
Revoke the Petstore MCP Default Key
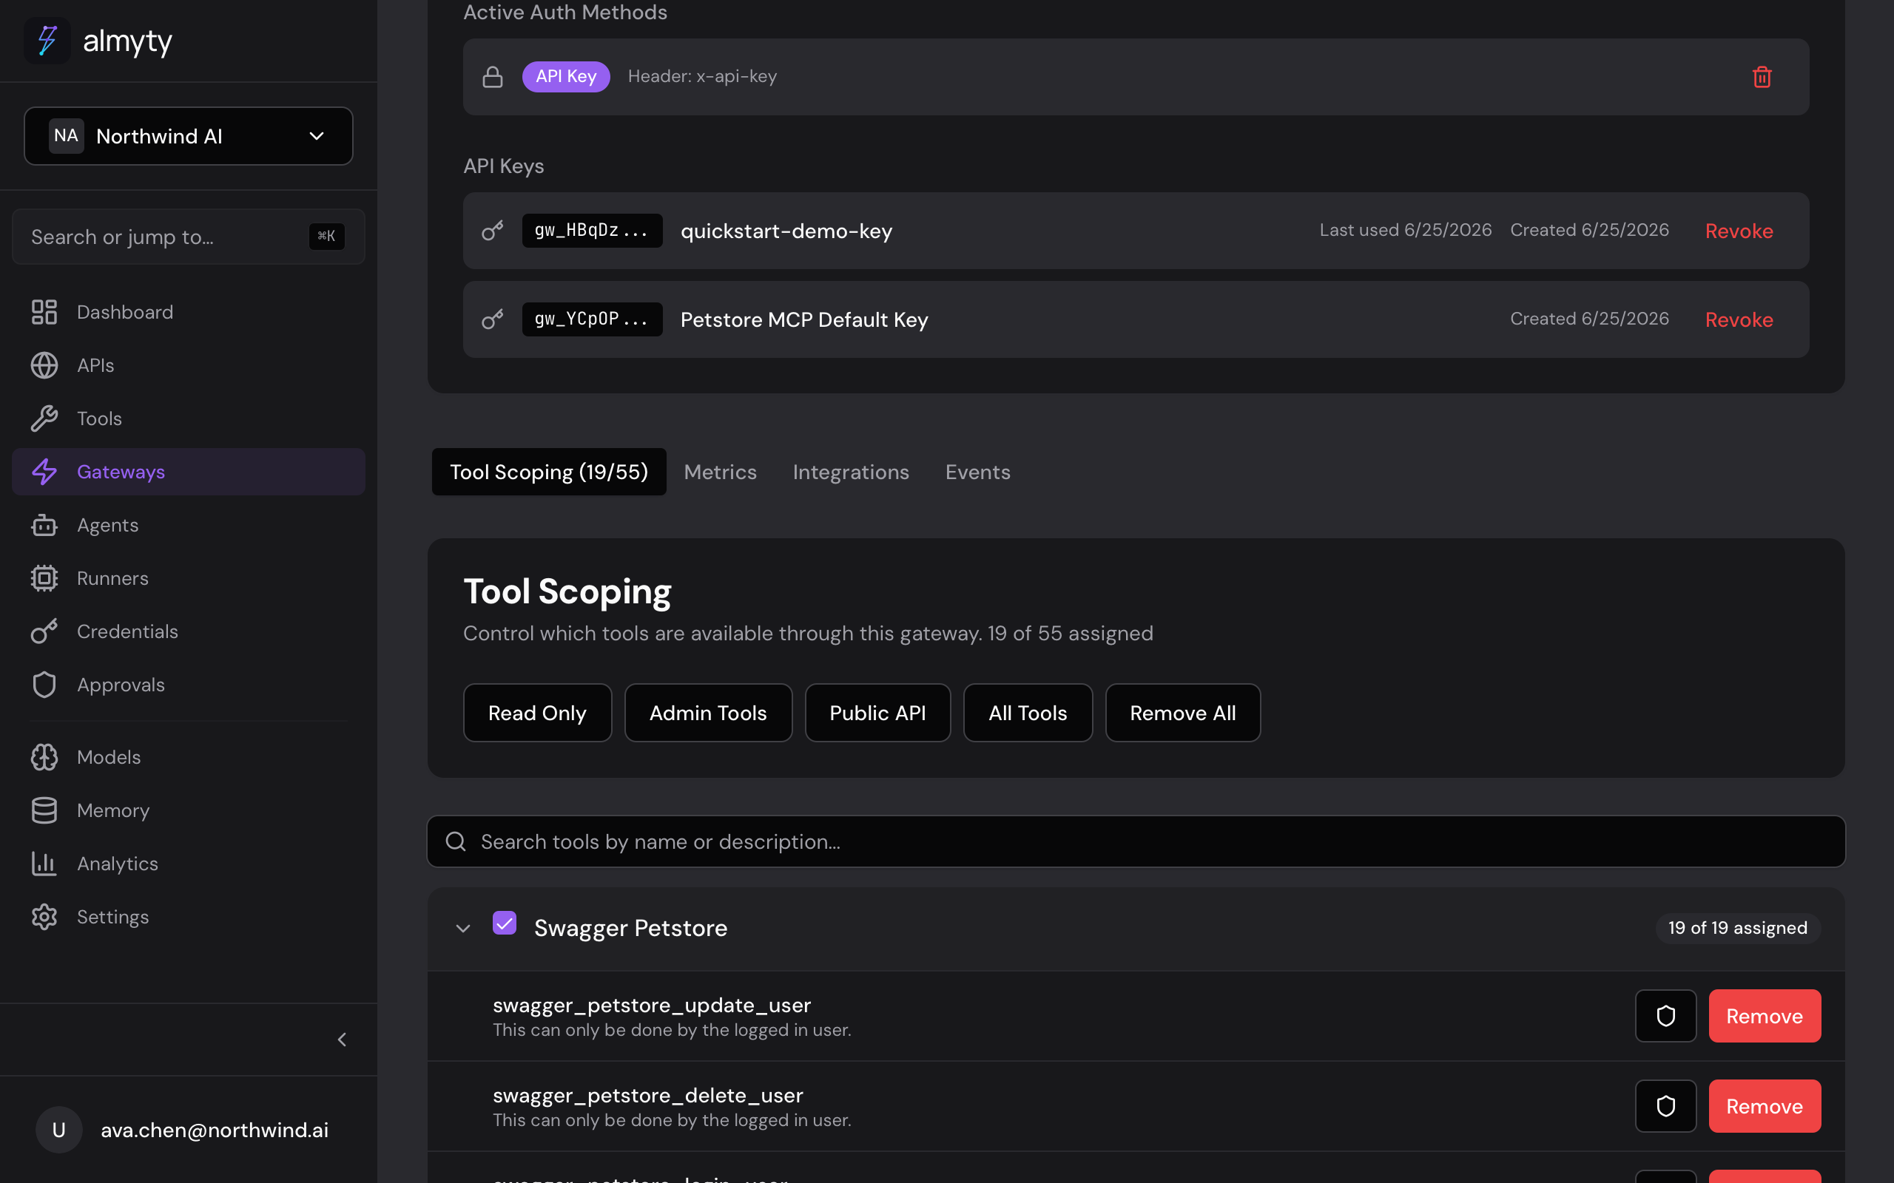[x=1739, y=319]
